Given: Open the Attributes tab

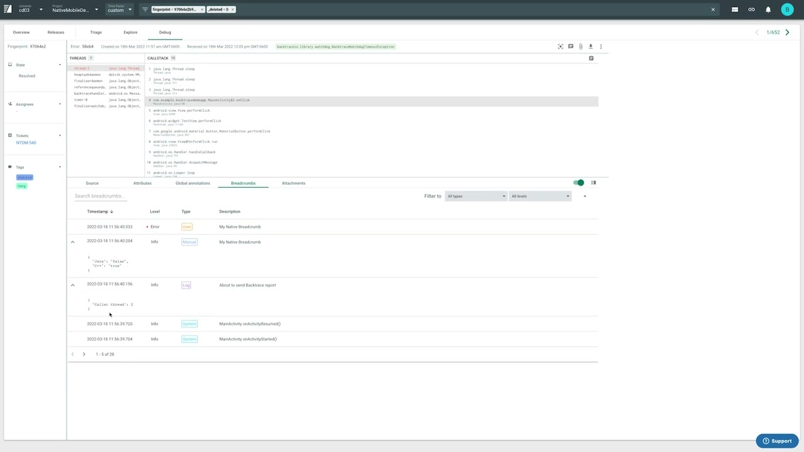Looking at the screenshot, I should coord(143,183).
